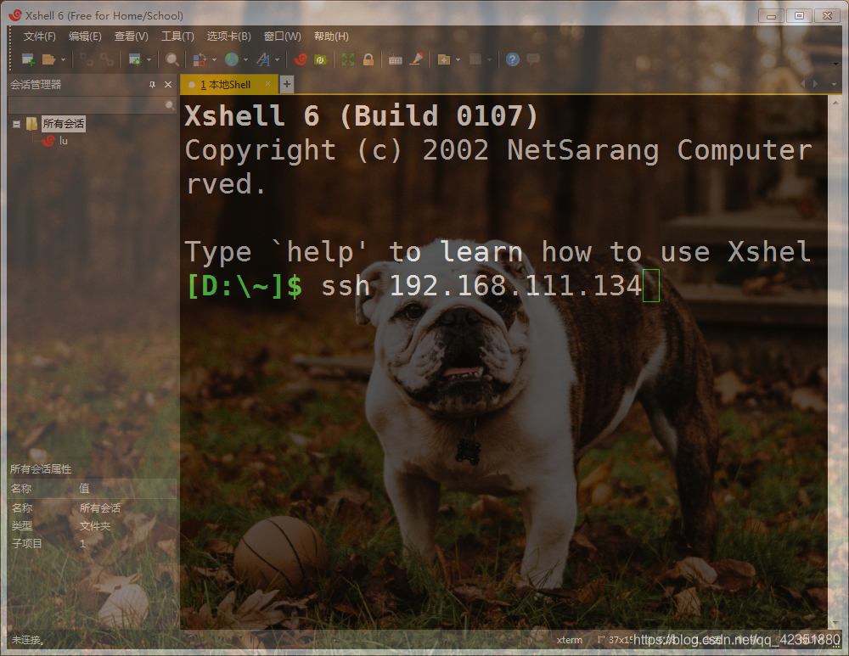Open dropdown arrow next to open folder

[x=63, y=60]
